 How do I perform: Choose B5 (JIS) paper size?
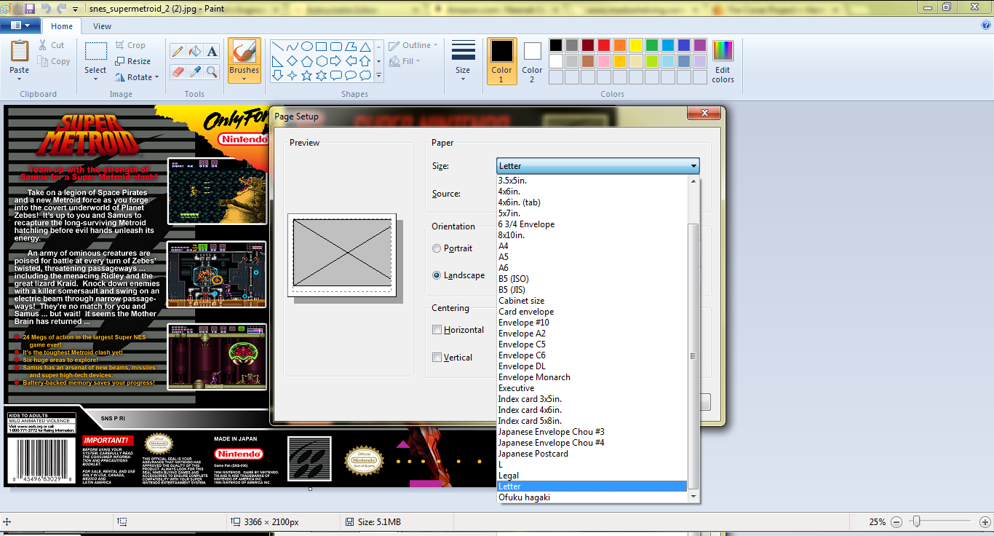[592, 290]
